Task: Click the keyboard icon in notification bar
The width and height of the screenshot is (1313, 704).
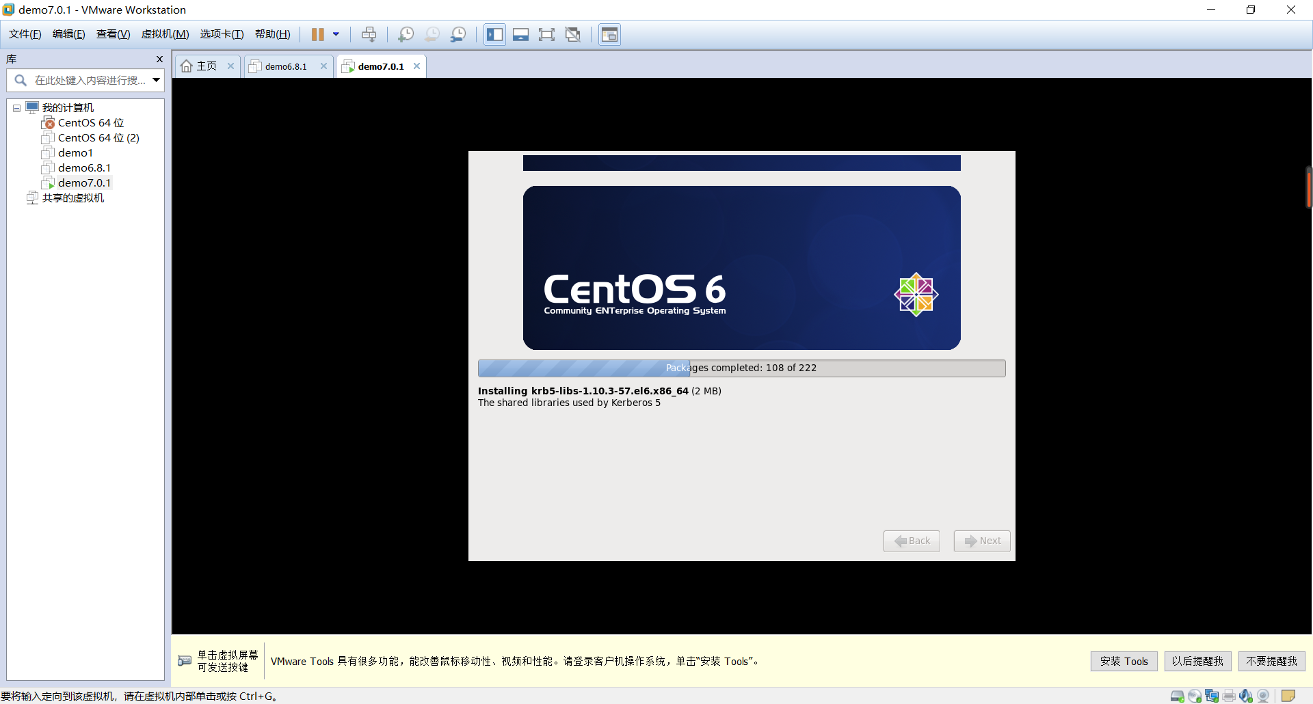Action: 185,660
